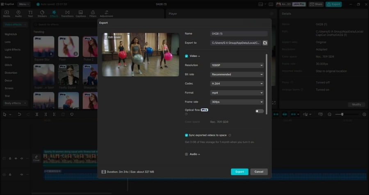The height and width of the screenshot is (195, 369).
Task: Hide the video track using eye icon
Action: pos(16,158)
